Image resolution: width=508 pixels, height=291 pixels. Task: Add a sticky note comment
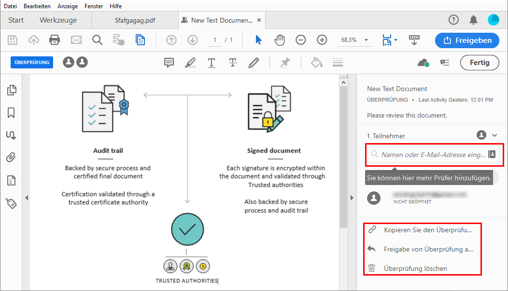[x=169, y=63]
